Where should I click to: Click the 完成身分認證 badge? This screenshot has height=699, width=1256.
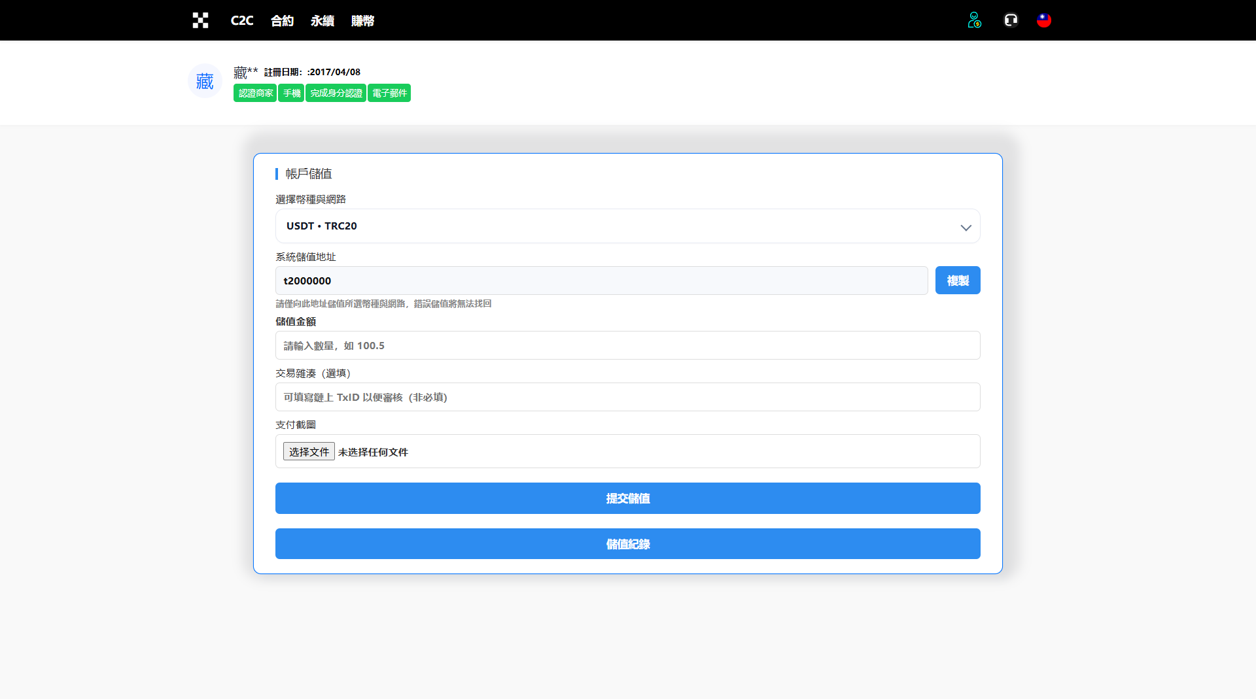click(336, 93)
